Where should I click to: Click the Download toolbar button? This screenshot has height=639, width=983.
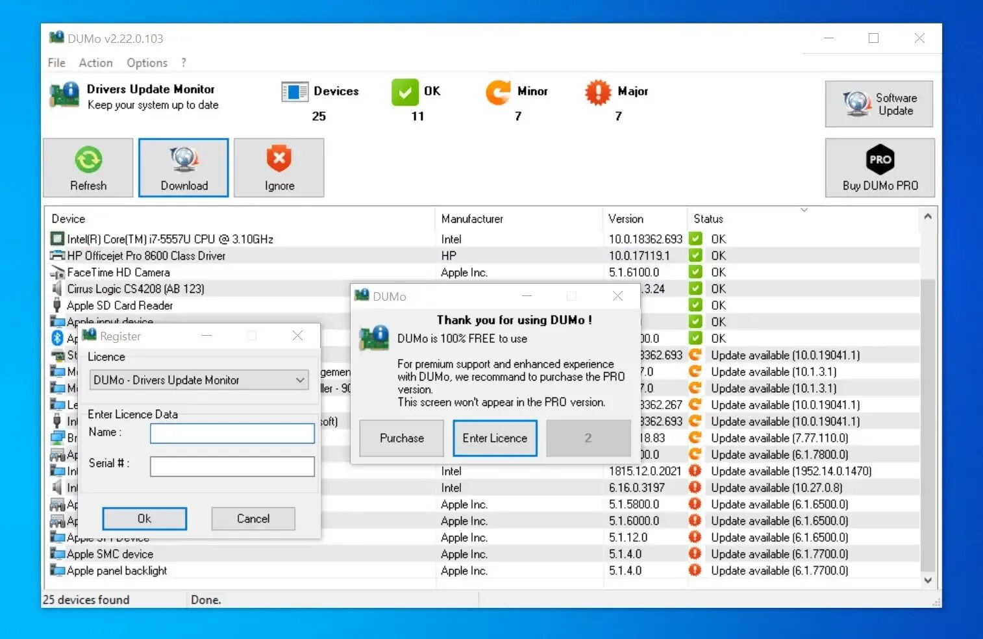[184, 168]
